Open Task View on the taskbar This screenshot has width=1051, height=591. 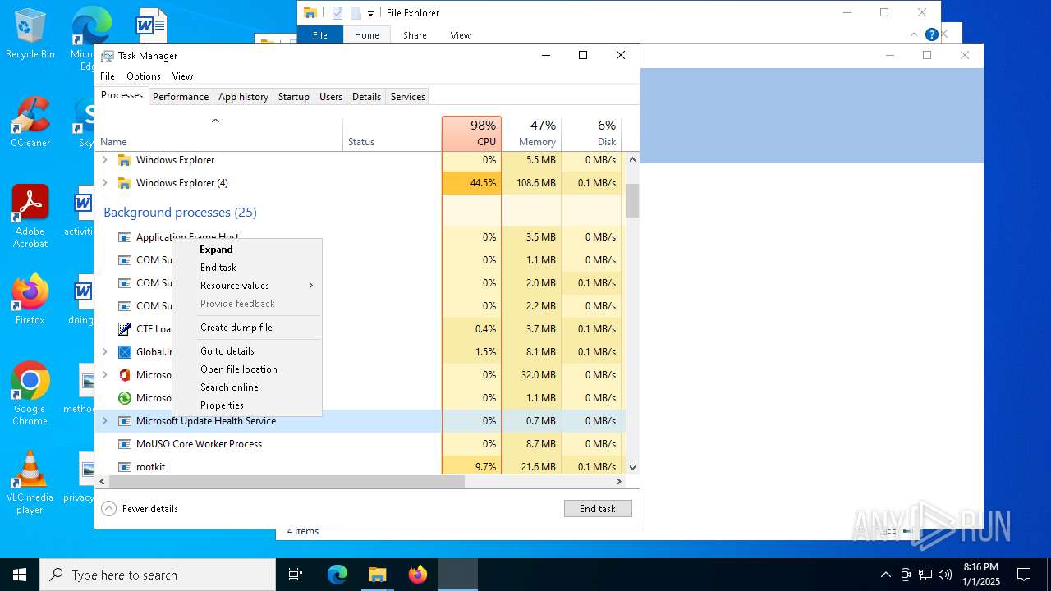coord(296,575)
